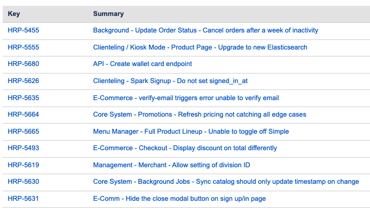Open issue key HRP-5665
The image size is (370, 212).
click(23, 131)
